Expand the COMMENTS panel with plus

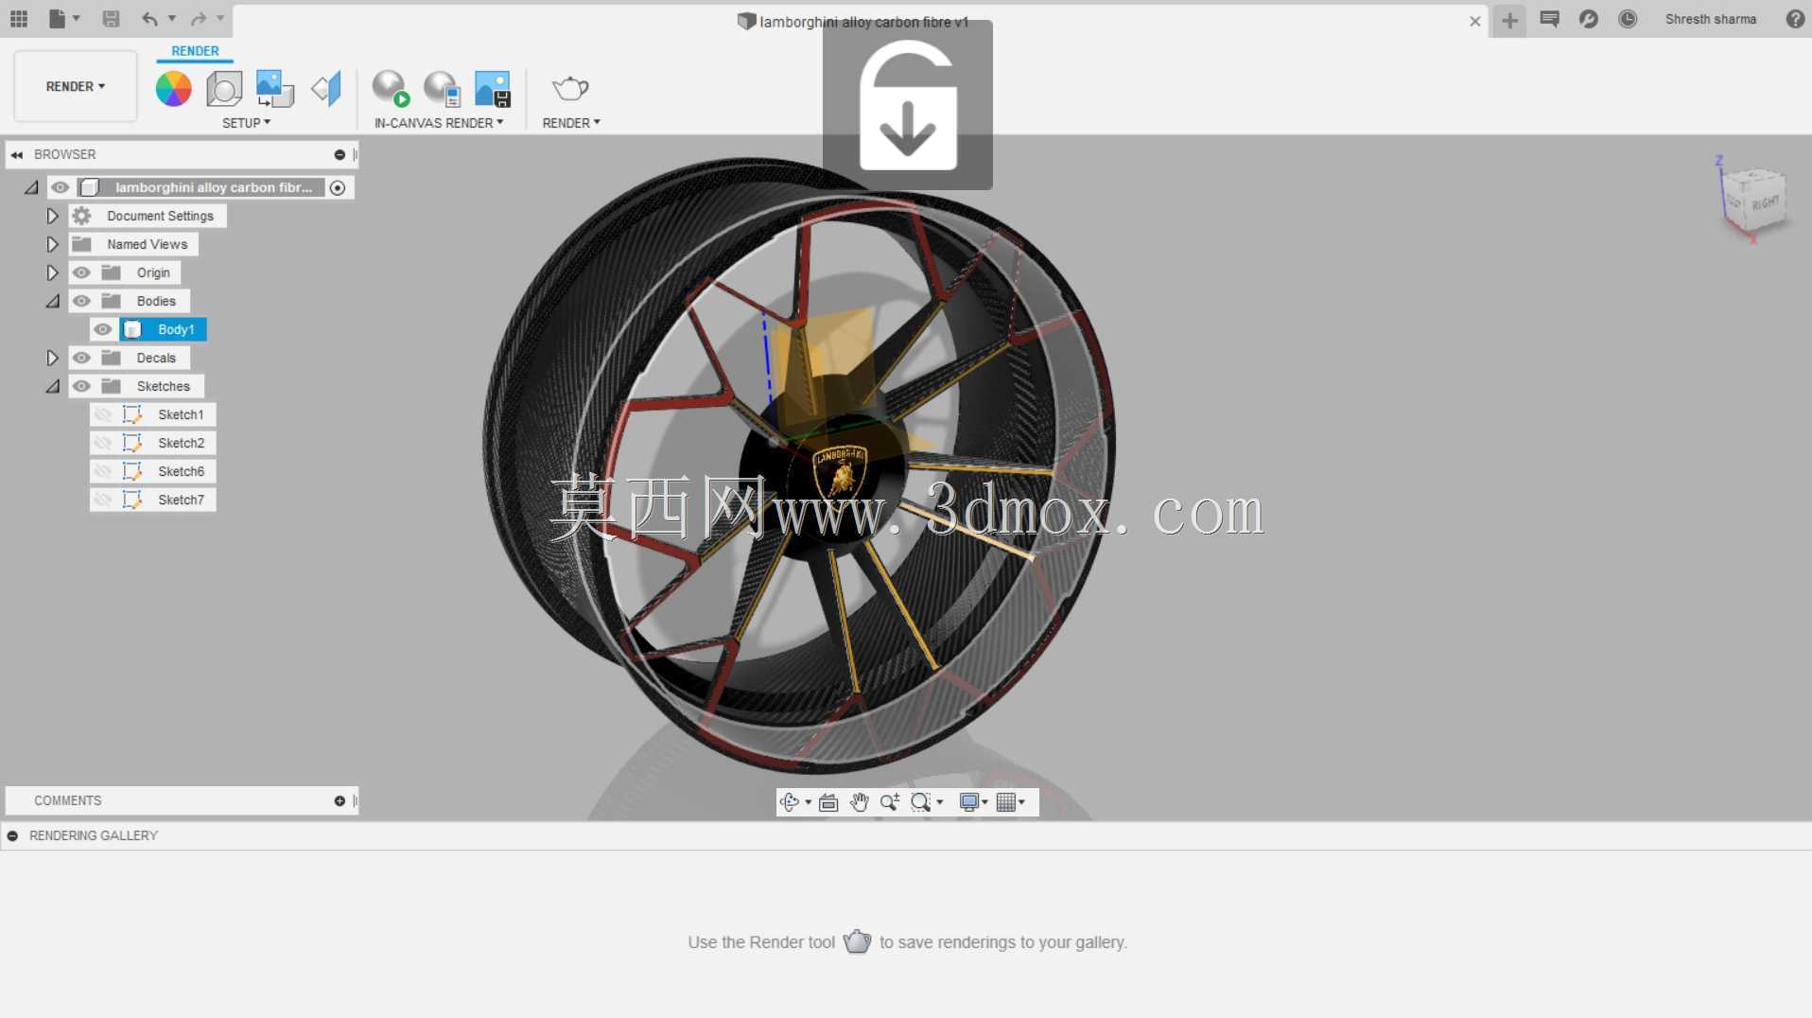pos(340,800)
